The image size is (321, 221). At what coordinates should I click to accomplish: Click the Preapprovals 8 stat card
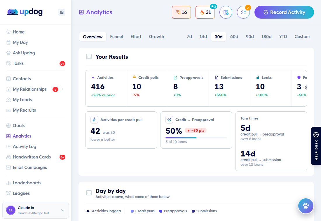coord(189,88)
